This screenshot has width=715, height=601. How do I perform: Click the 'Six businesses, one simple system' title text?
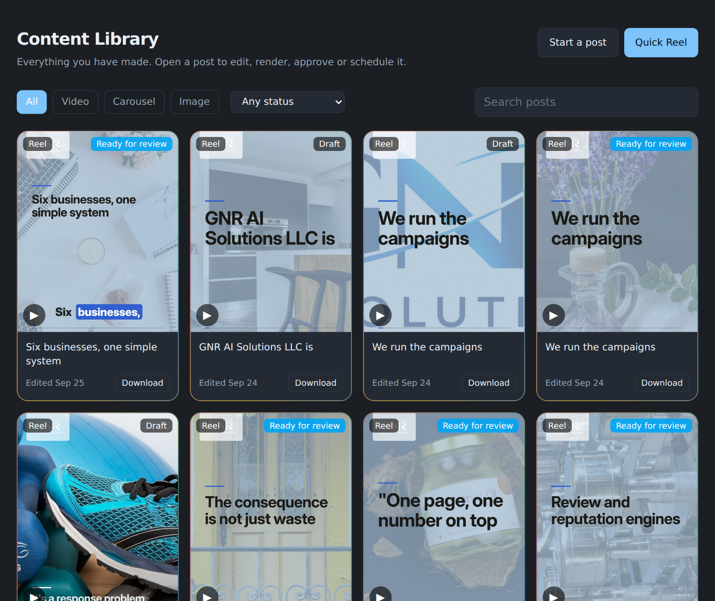click(92, 354)
